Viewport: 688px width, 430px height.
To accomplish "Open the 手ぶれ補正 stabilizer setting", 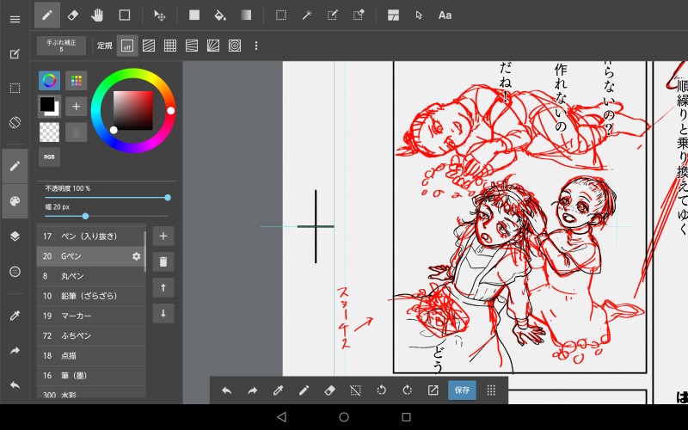I will 61,46.
